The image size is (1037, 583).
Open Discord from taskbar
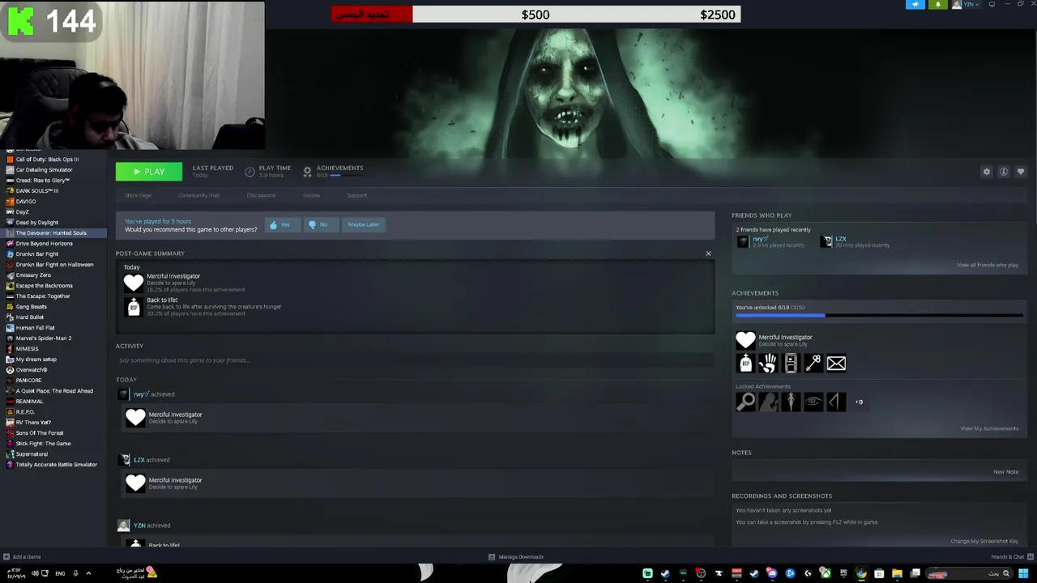[x=772, y=573]
